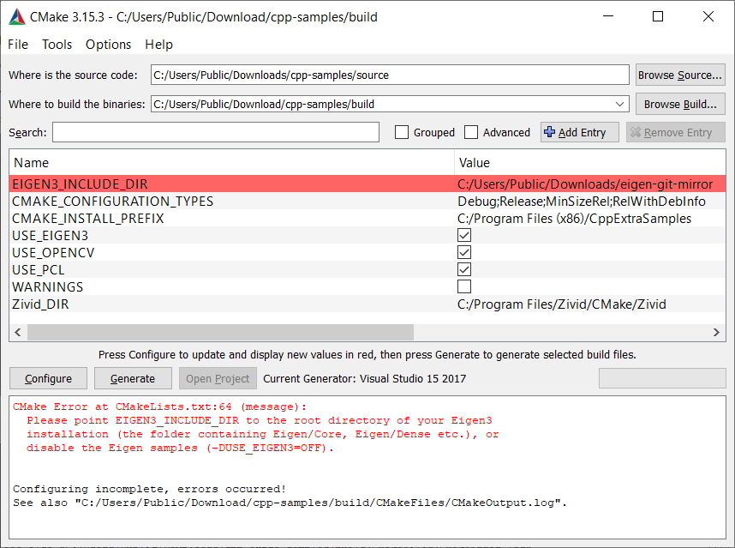
Task: Uncheck the USE_EIGEN3 option
Action: pos(464,235)
